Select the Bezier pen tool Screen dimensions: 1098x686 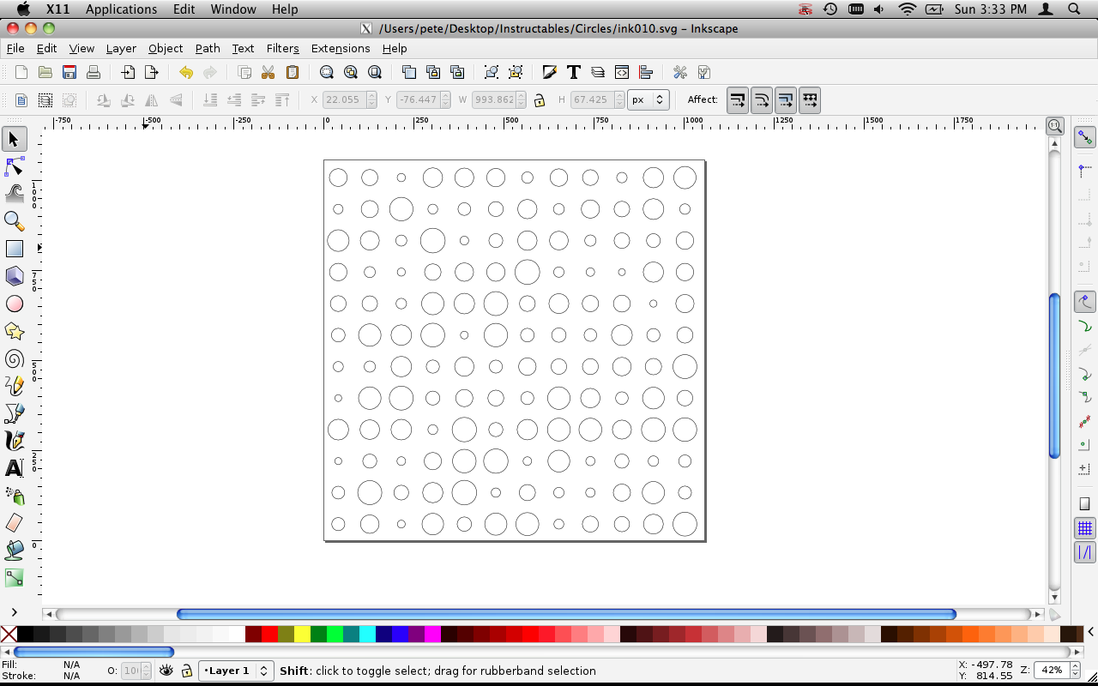(14, 413)
